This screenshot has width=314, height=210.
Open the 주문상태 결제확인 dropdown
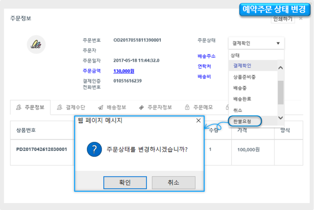(256, 43)
